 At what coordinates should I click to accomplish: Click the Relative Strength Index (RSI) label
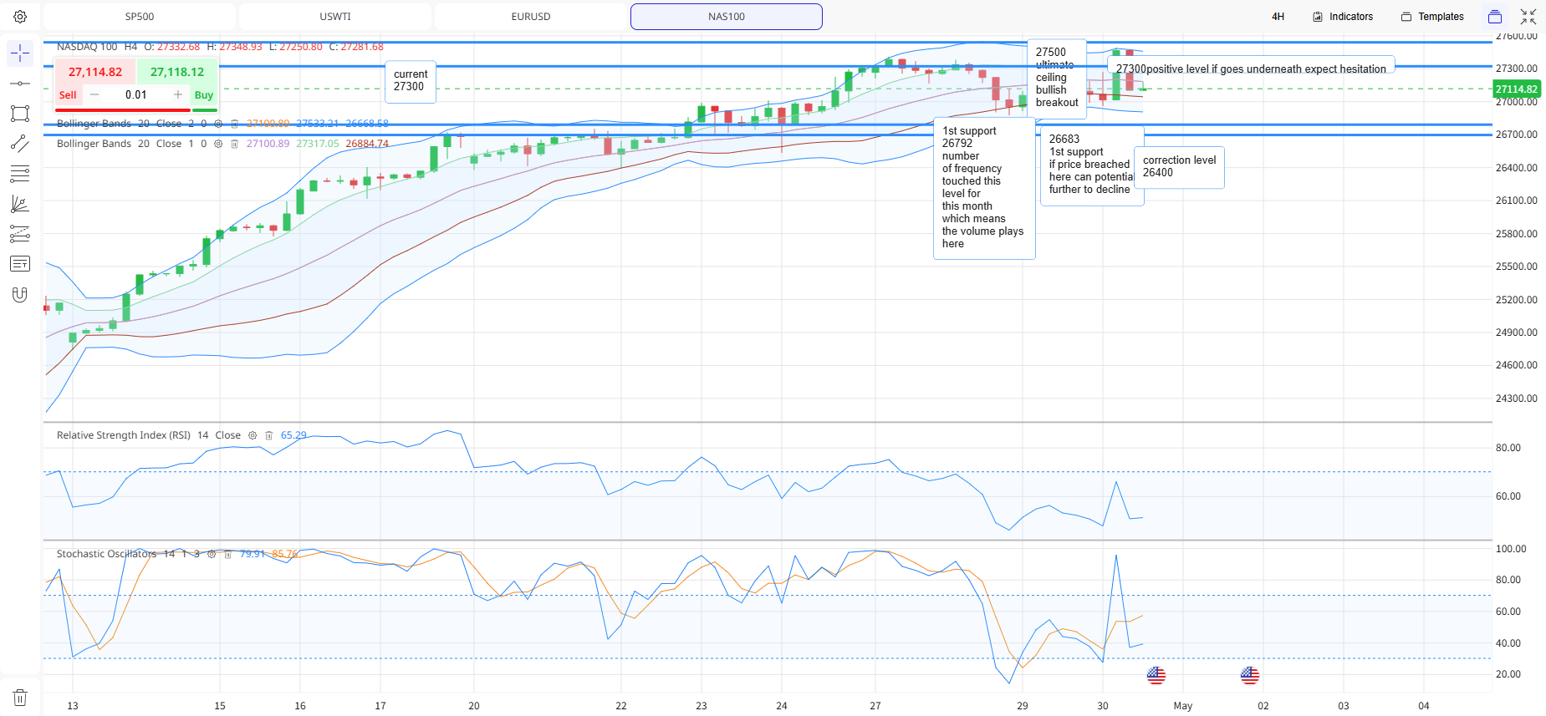(x=124, y=435)
